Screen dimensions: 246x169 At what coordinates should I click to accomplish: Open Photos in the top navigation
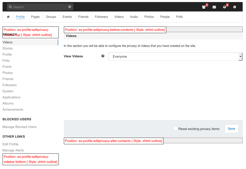[149, 17]
